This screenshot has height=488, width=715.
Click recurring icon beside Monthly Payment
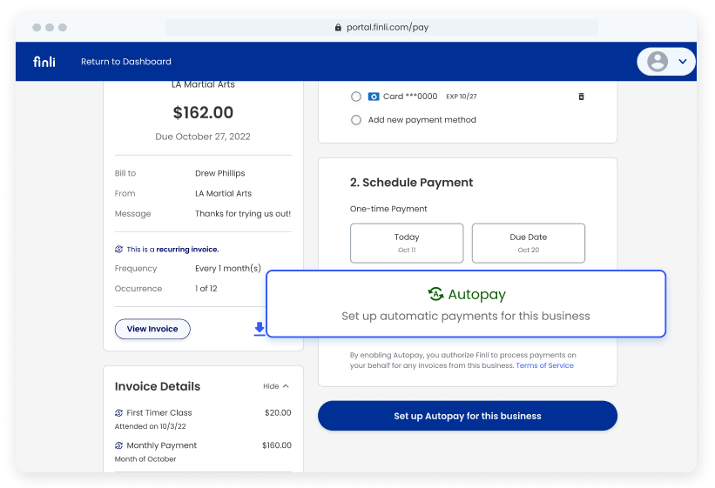(x=119, y=445)
